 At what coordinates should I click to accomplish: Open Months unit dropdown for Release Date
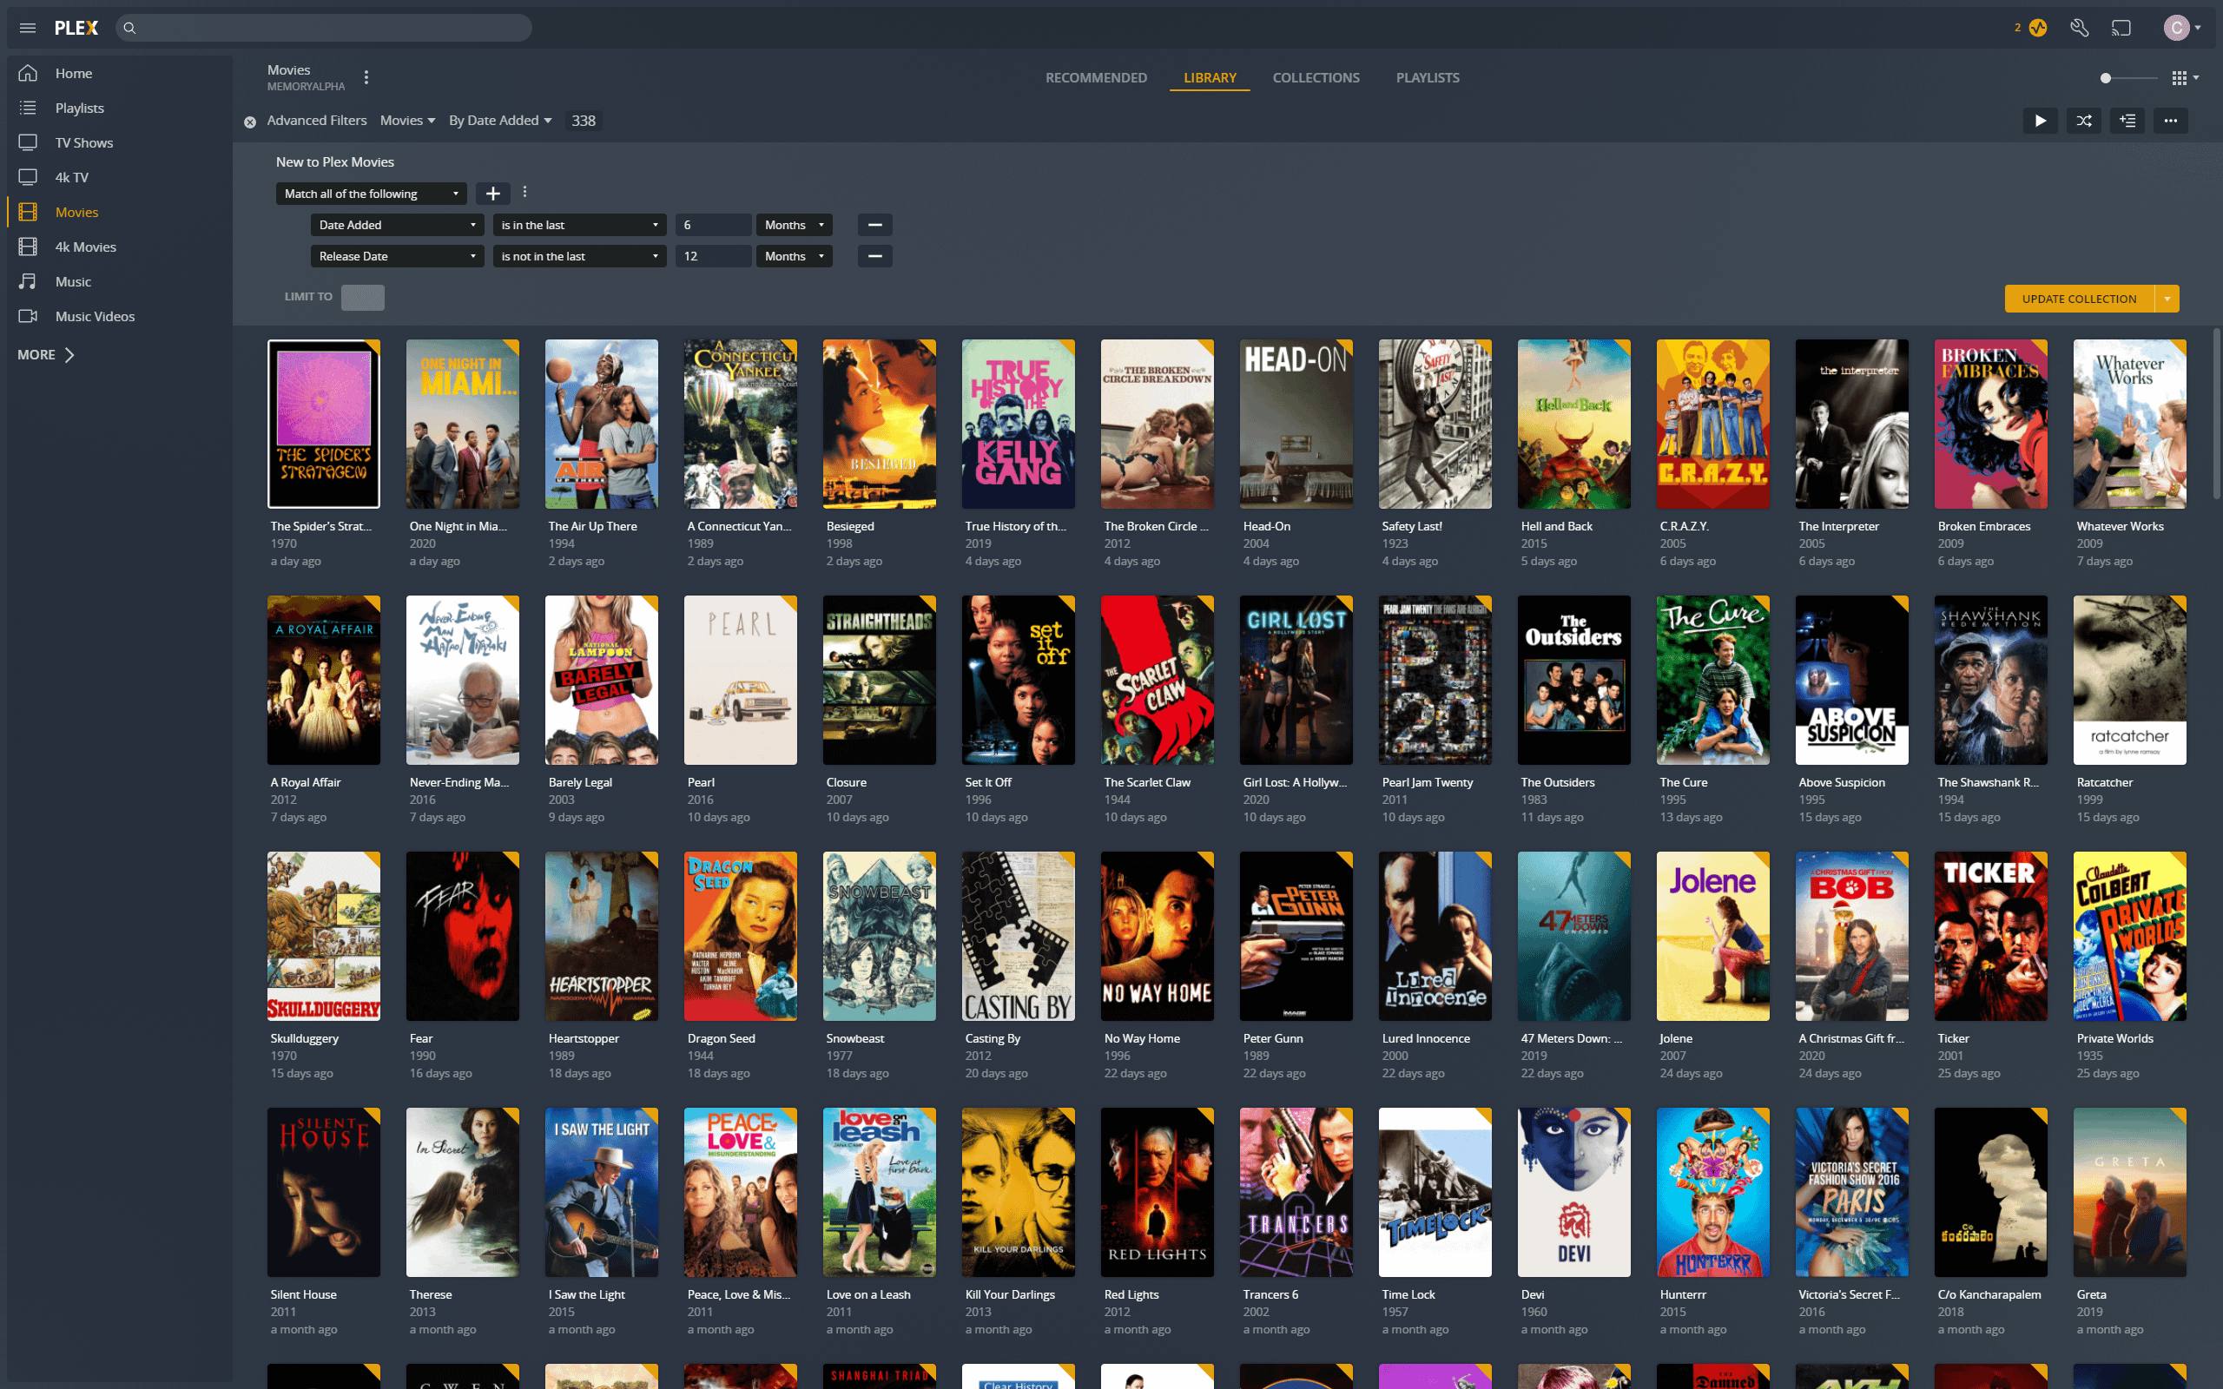click(x=795, y=256)
